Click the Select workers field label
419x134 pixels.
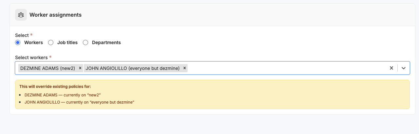(x=31, y=58)
